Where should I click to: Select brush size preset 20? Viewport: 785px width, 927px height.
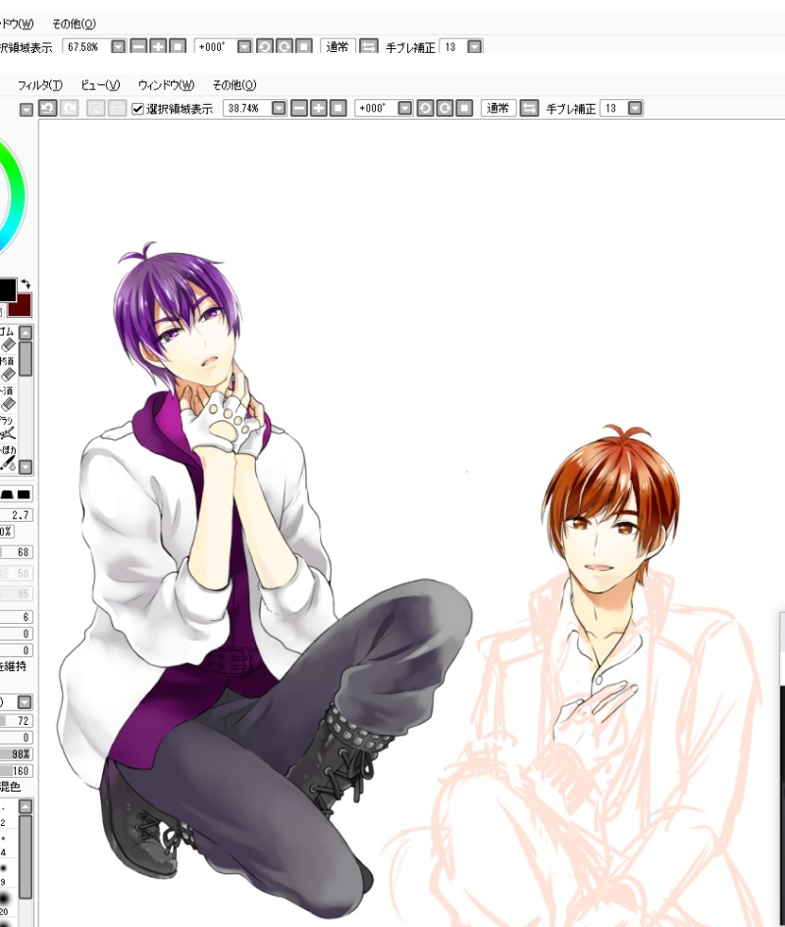point(8,904)
